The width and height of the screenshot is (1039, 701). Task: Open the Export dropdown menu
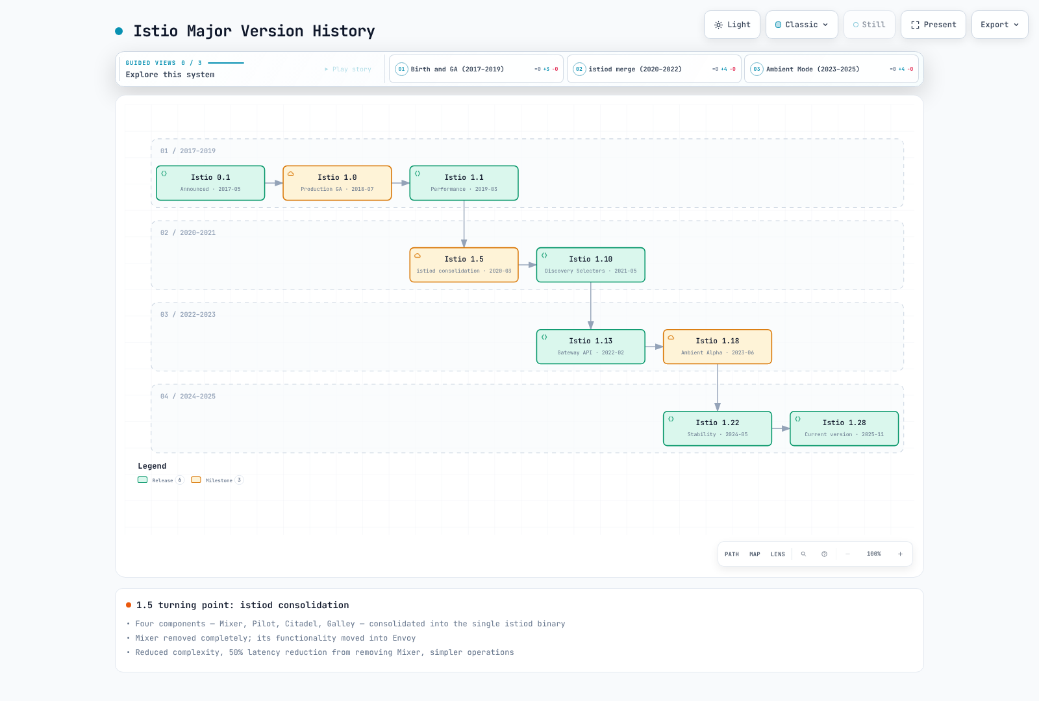click(x=1000, y=25)
